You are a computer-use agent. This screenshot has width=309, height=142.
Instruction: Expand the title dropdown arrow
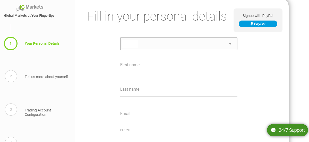pos(230,44)
